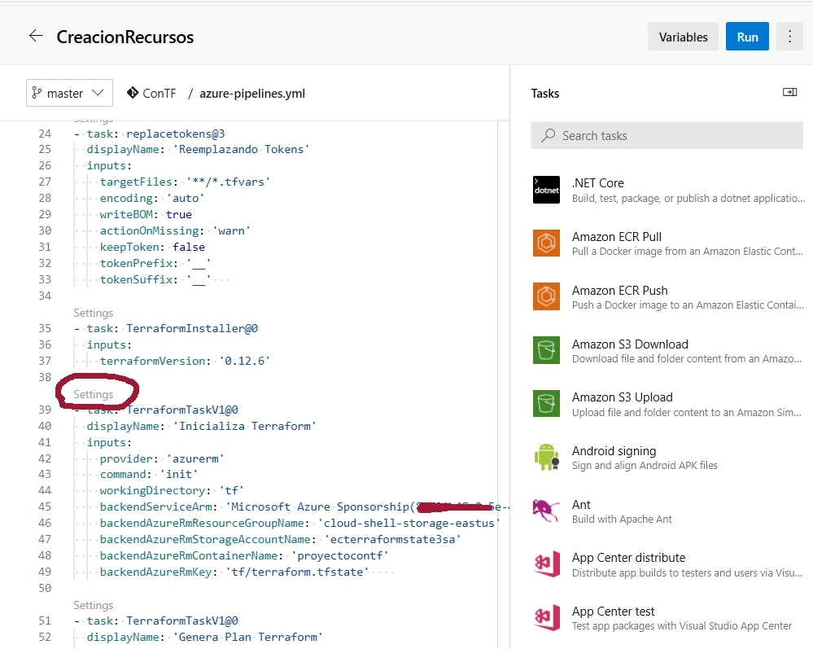Run the CreacionRecursos pipeline
813x649 pixels.
(747, 37)
